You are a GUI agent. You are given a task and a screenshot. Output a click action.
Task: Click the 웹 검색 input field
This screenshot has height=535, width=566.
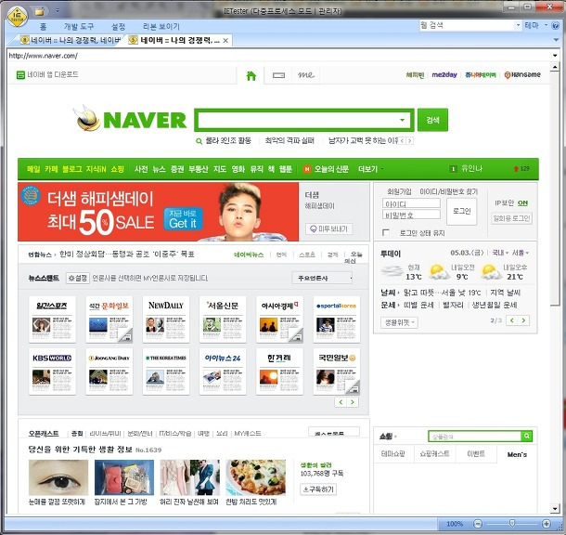[467, 25]
